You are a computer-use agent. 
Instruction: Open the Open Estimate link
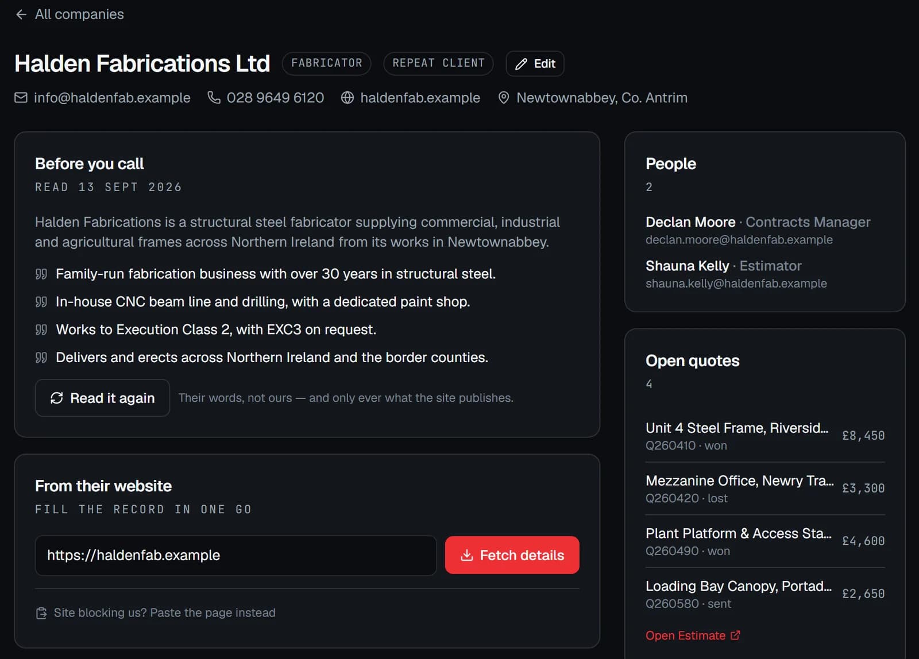[x=693, y=635]
